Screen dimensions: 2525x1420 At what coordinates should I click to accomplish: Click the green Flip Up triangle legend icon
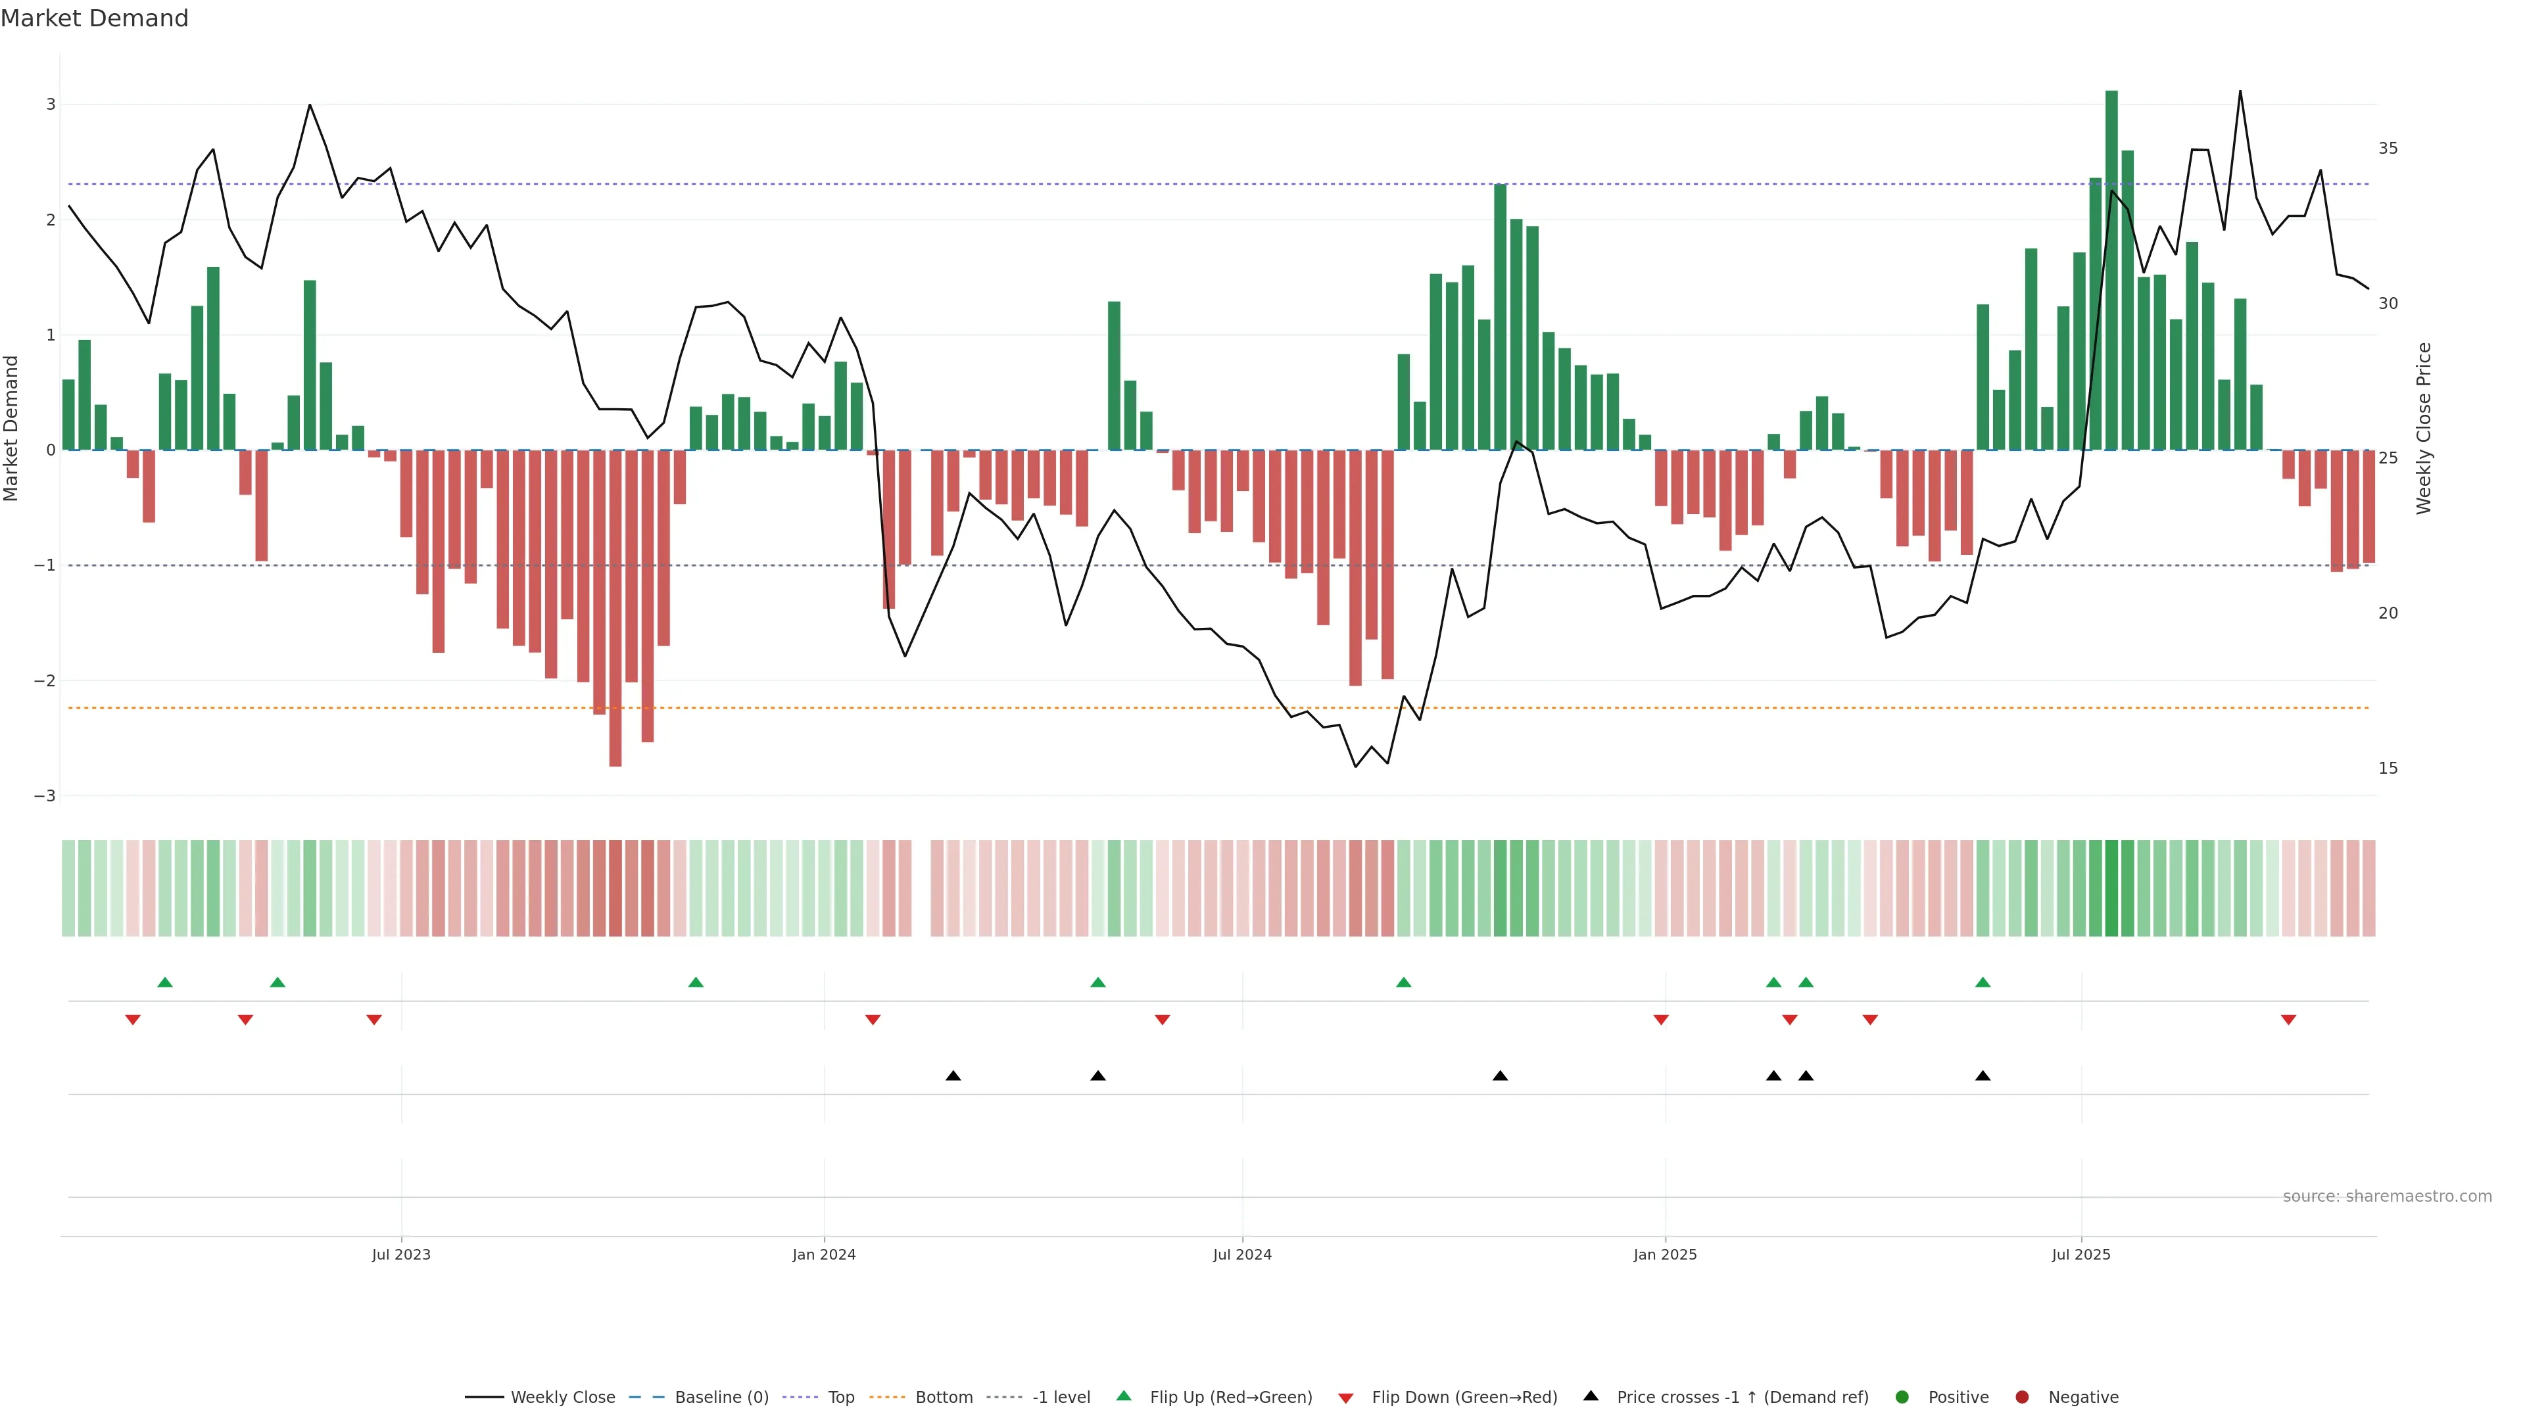(x=1123, y=1396)
